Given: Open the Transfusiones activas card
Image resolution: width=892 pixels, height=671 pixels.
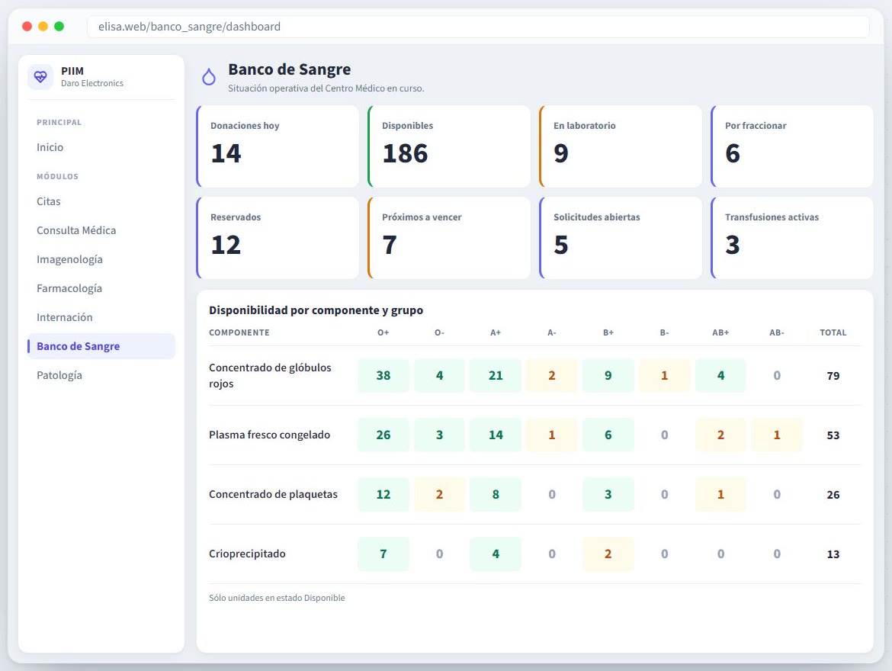Looking at the screenshot, I should (792, 238).
